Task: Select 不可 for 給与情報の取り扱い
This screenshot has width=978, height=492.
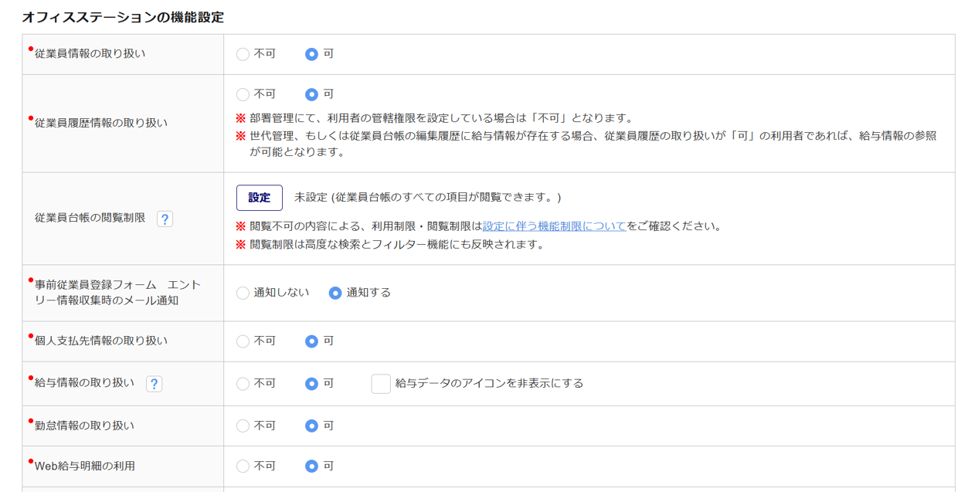Action: [x=243, y=384]
